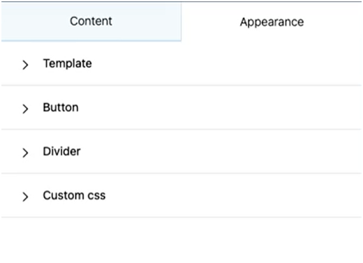Click the word Appearance in the tab bar
363x263 pixels.
coord(272,22)
